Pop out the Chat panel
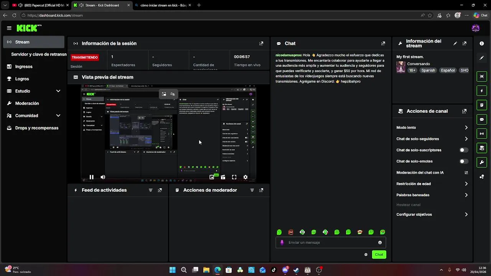This screenshot has height=276, width=491. (x=383, y=44)
